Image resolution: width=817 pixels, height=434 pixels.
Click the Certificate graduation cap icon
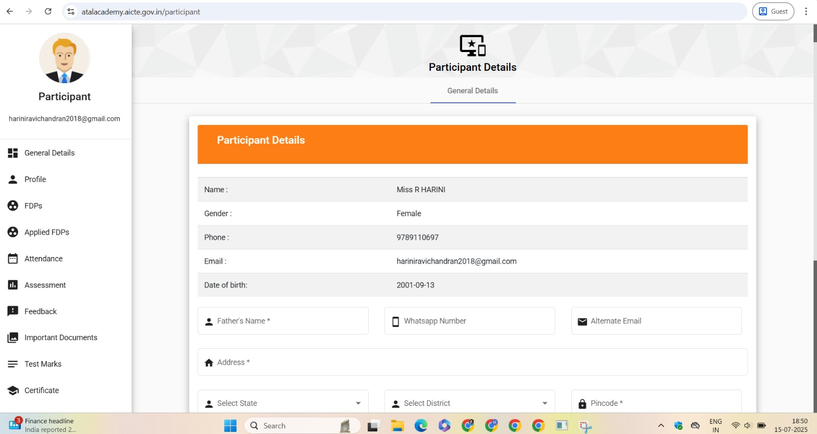13,391
